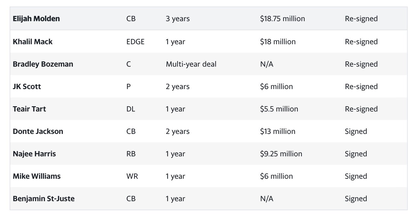413x218 pixels.
Task: Select the EDGE position cell
Action: click(135, 42)
